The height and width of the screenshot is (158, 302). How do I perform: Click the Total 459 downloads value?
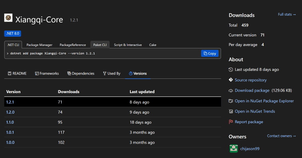pos(245,25)
